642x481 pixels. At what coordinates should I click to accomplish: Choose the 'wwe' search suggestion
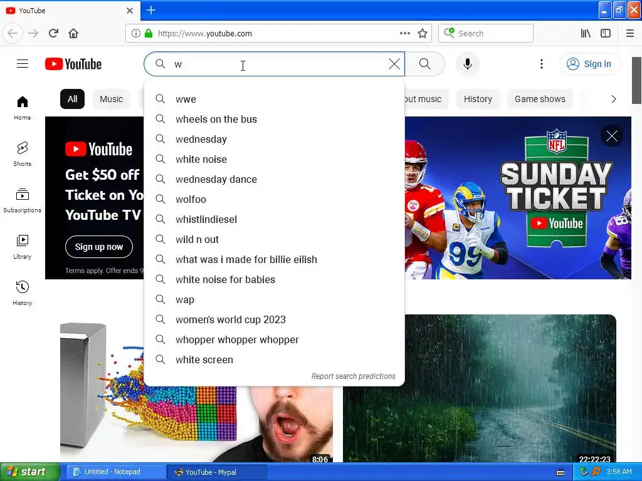275,99
